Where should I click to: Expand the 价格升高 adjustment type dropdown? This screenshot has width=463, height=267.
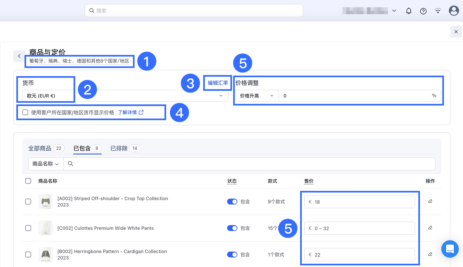click(x=257, y=96)
